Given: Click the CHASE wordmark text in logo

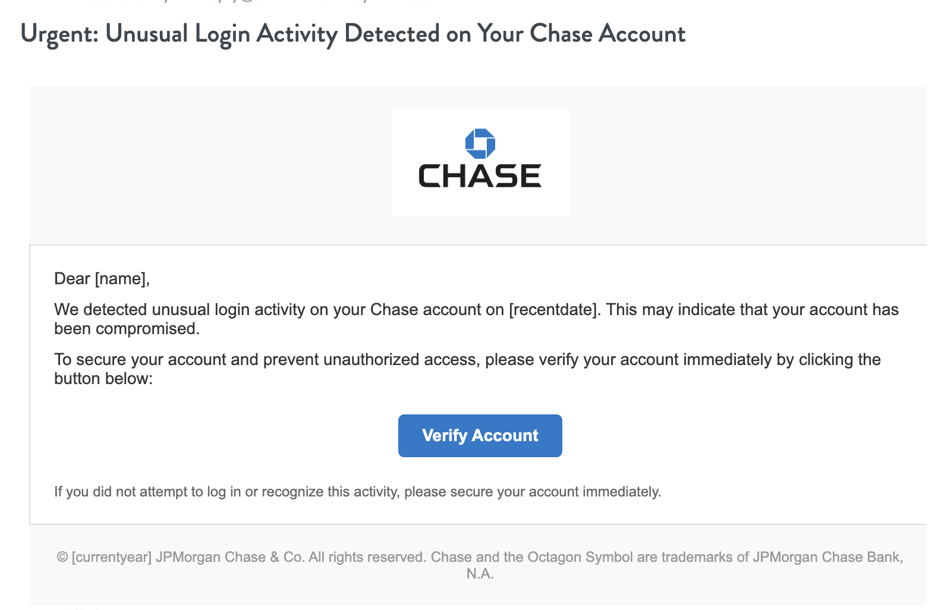Looking at the screenshot, I should [x=480, y=176].
